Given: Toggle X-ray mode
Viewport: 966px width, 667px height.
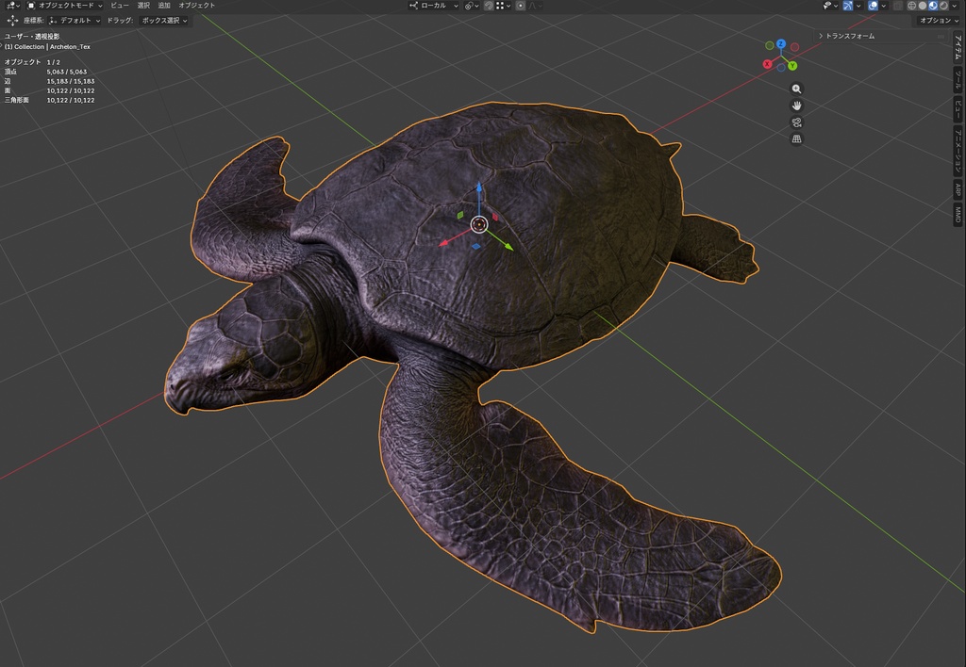Looking at the screenshot, I should tap(897, 6).
